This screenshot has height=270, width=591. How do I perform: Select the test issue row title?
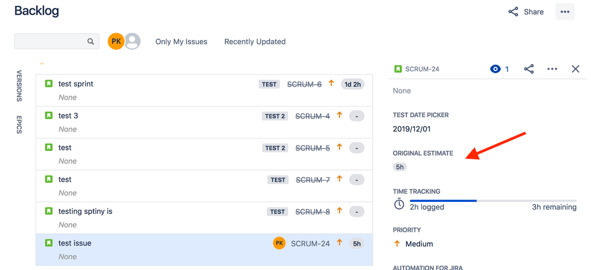coord(75,243)
